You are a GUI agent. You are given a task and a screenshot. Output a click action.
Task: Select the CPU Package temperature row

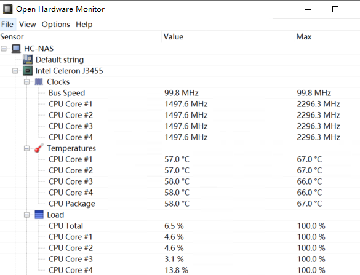[x=180, y=204]
